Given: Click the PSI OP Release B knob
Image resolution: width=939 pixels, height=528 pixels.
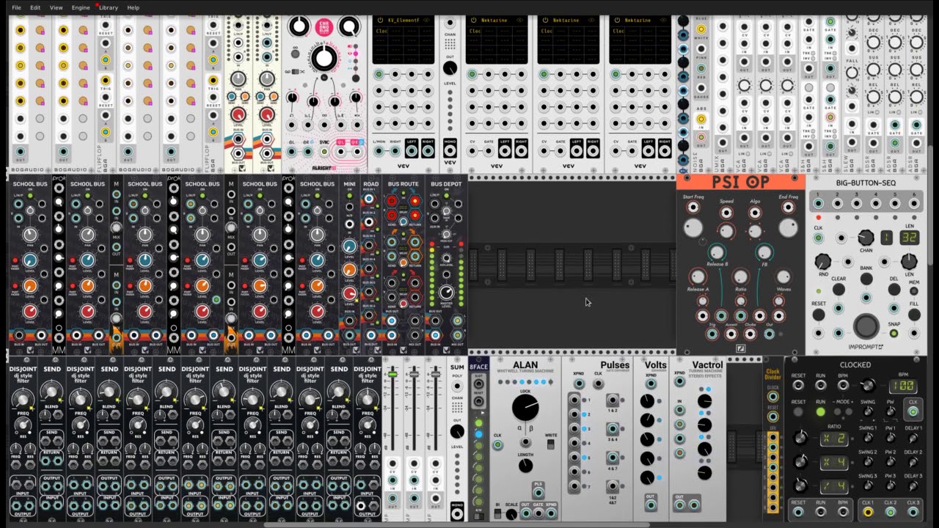Looking at the screenshot, I should pos(717,252).
